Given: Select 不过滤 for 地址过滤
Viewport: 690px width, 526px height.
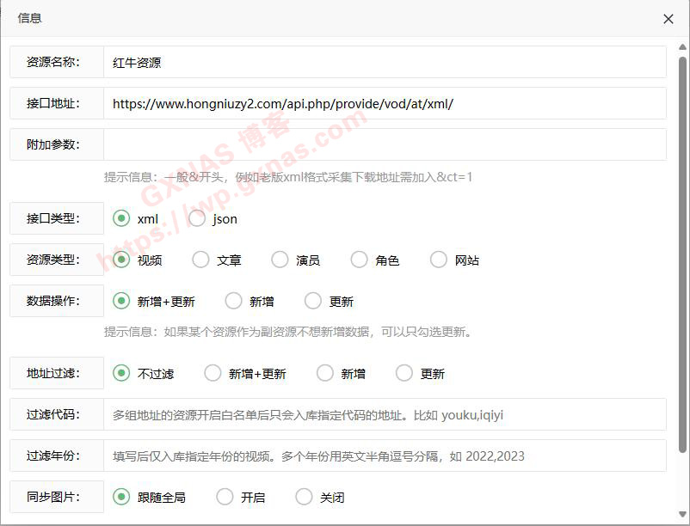Looking at the screenshot, I should (122, 373).
